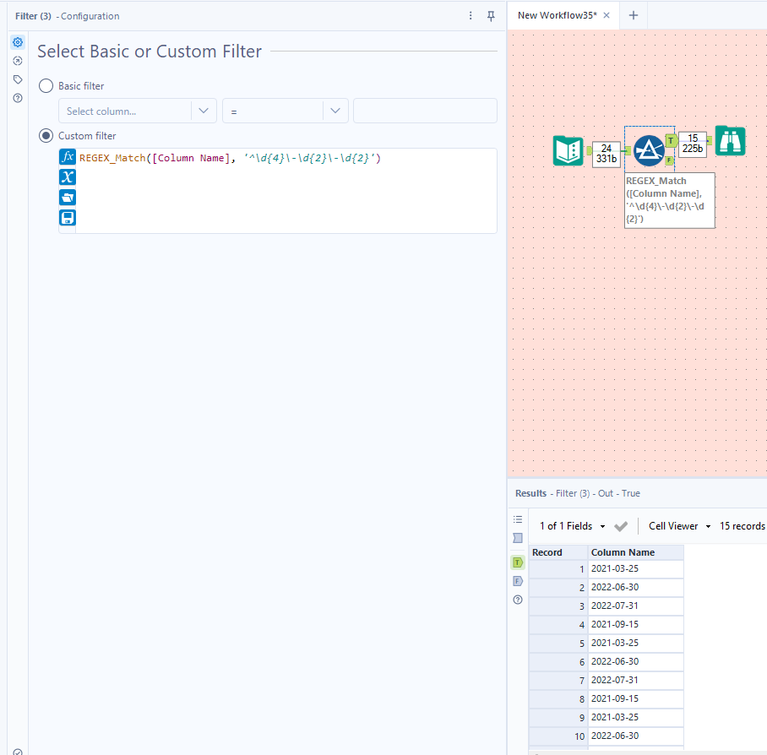This screenshot has width=767, height=755.
Task: Click the fx functions icon in expression editor
Action: click(68, 157)
